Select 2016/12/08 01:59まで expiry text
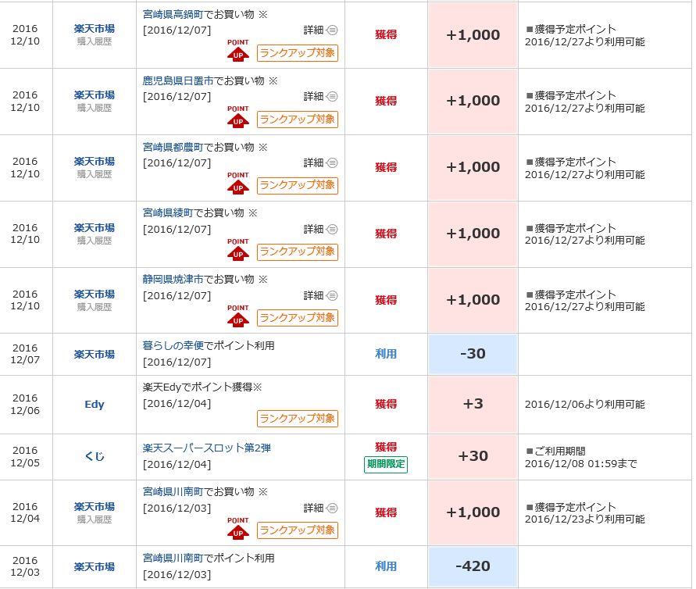The height and width of the screenshot is (589, 696). [580, 464]
